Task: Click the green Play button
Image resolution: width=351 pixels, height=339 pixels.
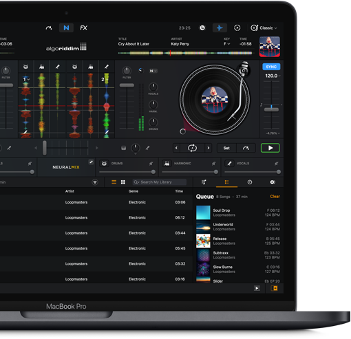Action: [x=270, y=148]
